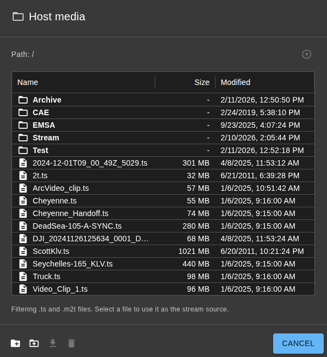The image size is (327, 357).
Task: Click modified date 2/24/2019, 5:38:10 PM
Action: pyautogui.click(x=260, y=112)
